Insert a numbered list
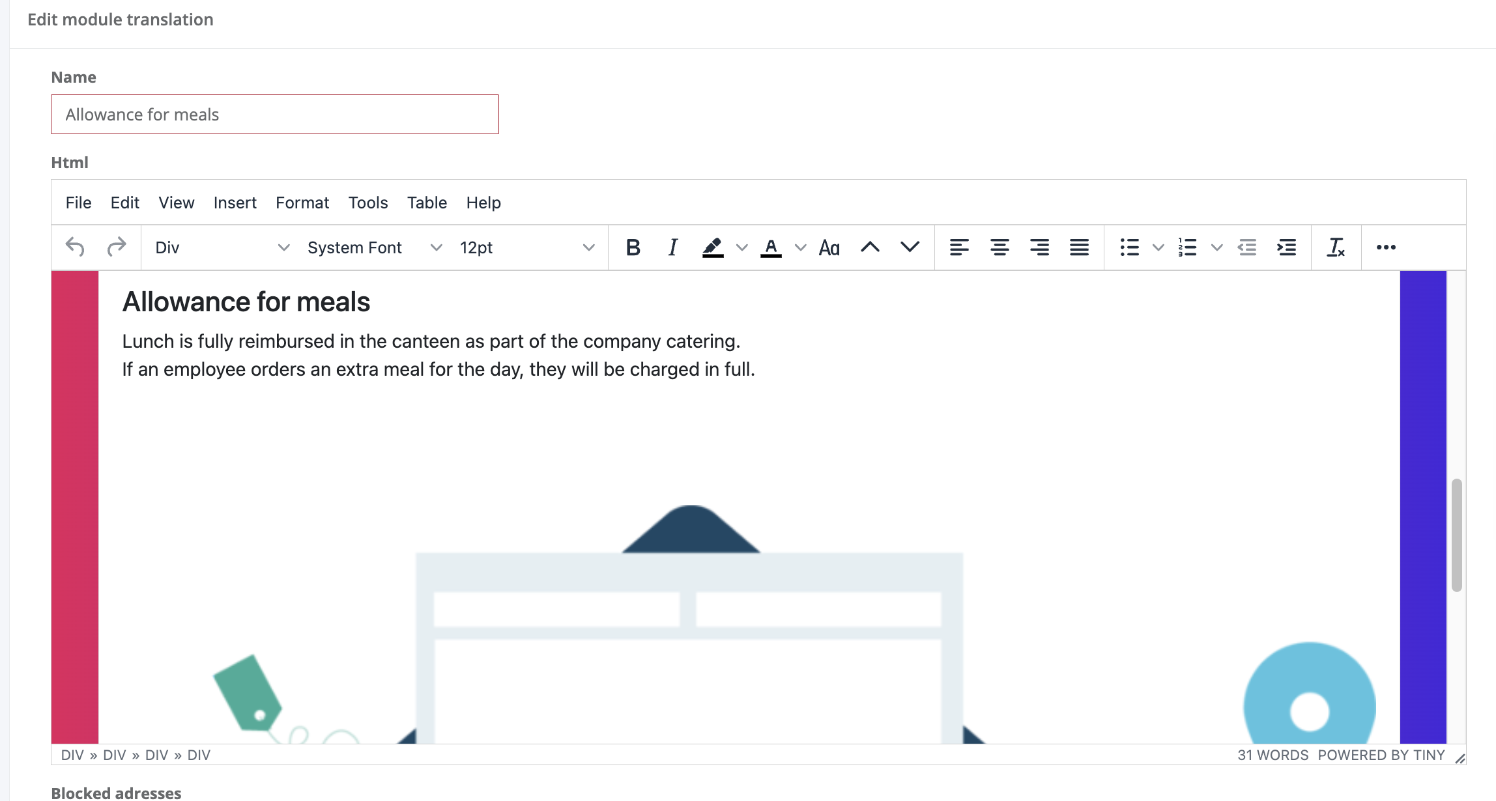The height and width of the screenshot is (801, 1496). [x=1187, y=247]
